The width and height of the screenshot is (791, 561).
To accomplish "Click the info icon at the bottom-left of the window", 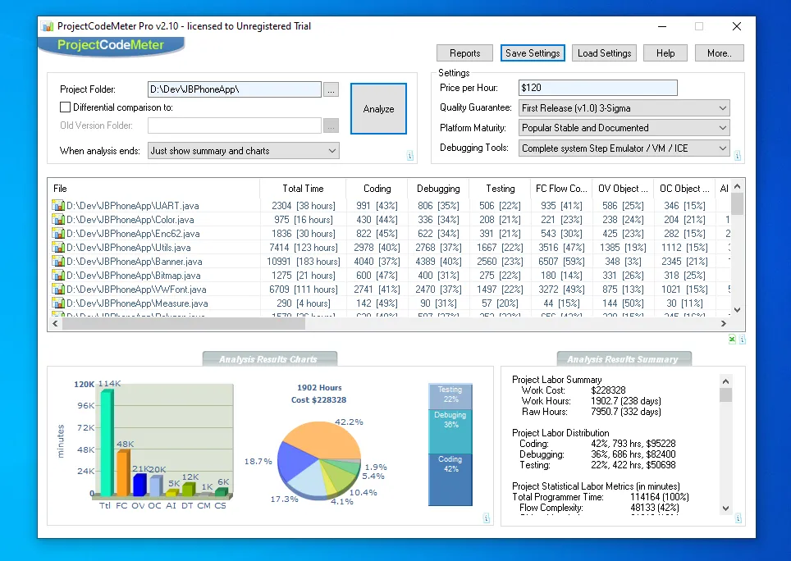I will point(487,518).
